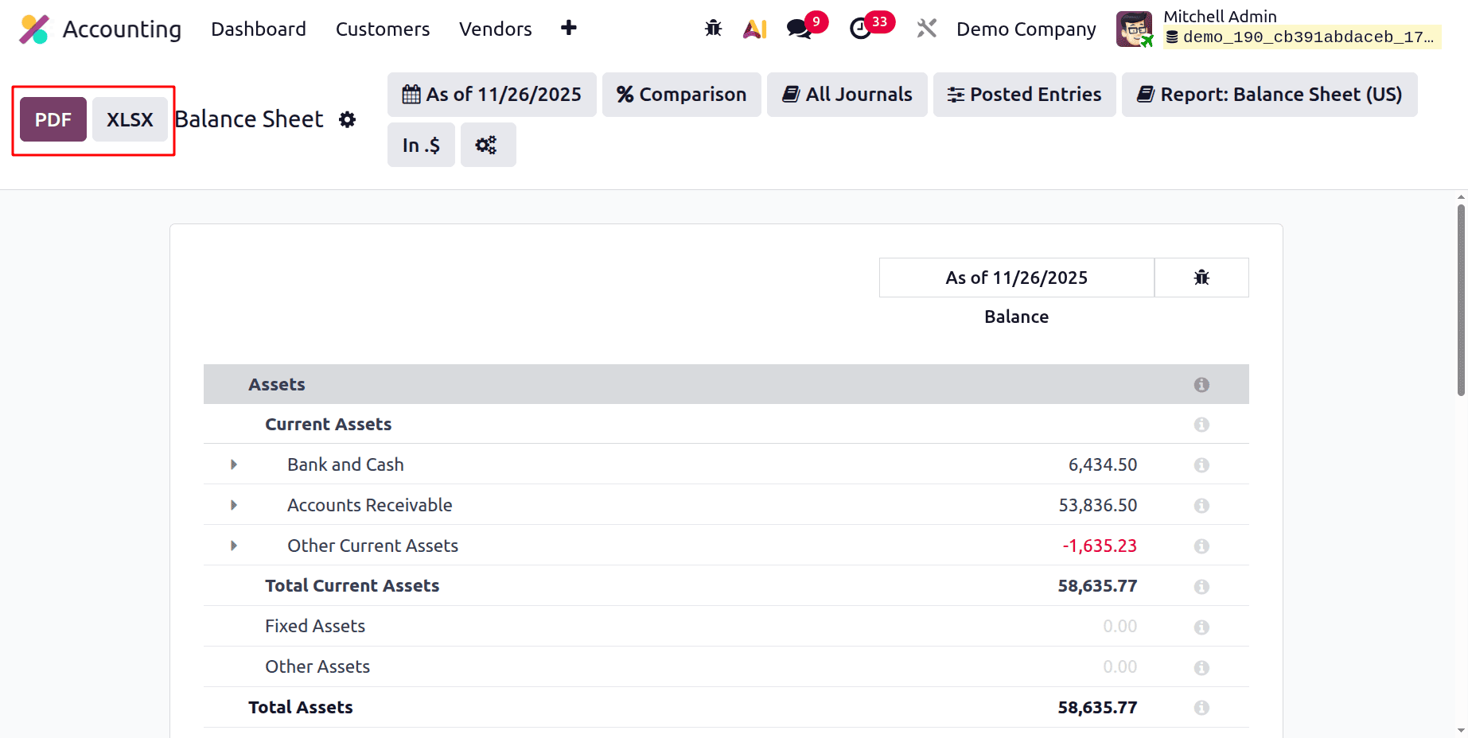This screenshot has width=1468, height=738.
Task: Click the debug bug icon in navbar
Action: 713,29
